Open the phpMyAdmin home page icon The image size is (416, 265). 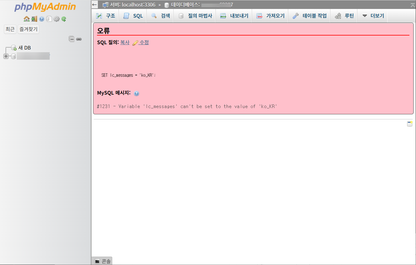(26, 19)
